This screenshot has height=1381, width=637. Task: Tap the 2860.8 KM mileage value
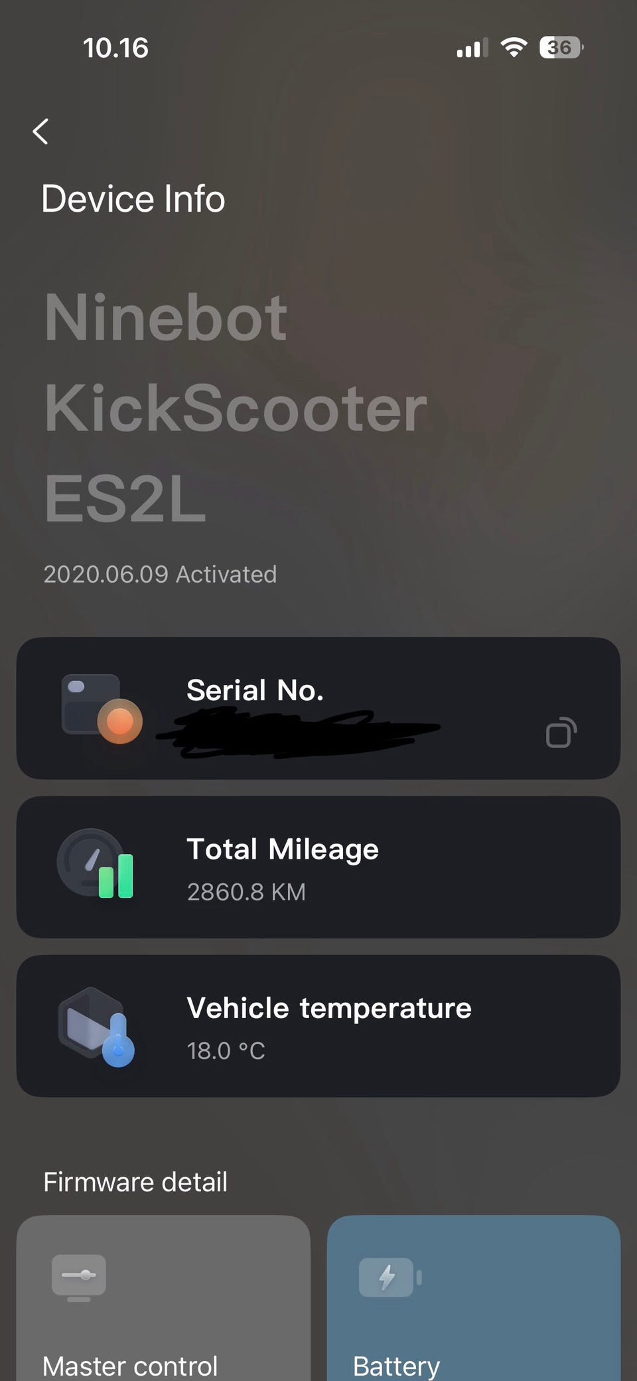(246, 892)
